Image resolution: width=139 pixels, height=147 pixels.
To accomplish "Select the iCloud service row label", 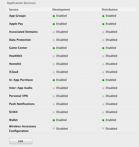I will tap(14, 72).
